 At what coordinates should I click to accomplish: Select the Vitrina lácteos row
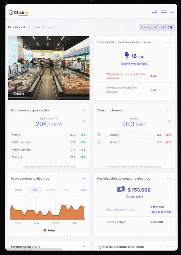[x=49, y=142]
